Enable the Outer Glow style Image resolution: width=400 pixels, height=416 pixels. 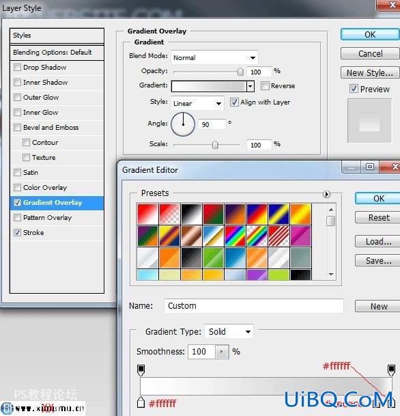(17, 98)
